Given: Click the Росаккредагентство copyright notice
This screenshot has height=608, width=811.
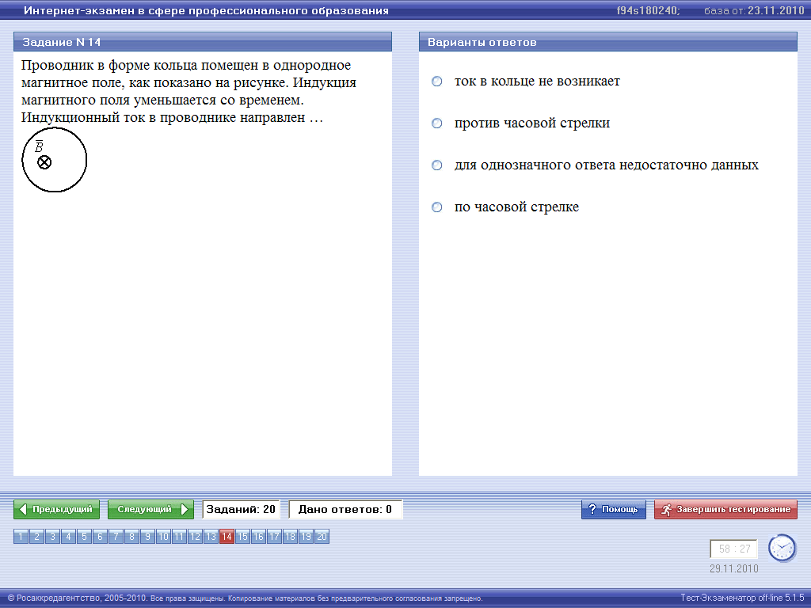Looking at the screenshot, I should (246, 598).
